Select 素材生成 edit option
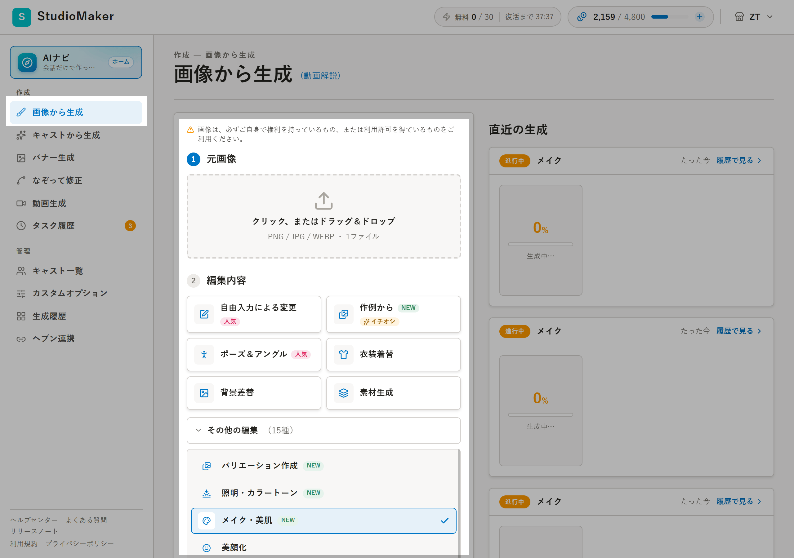Image resolution: width=794 pixels, height=558 pixels. click(393, 393)
